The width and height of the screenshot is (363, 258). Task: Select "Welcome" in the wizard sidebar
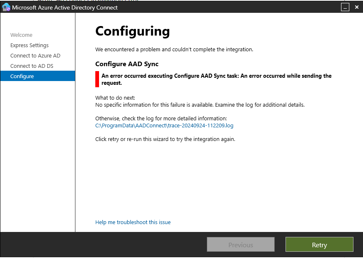[21, 35]
